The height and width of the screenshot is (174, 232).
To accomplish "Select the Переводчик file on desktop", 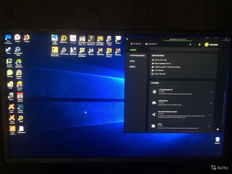I will point(21,130).
